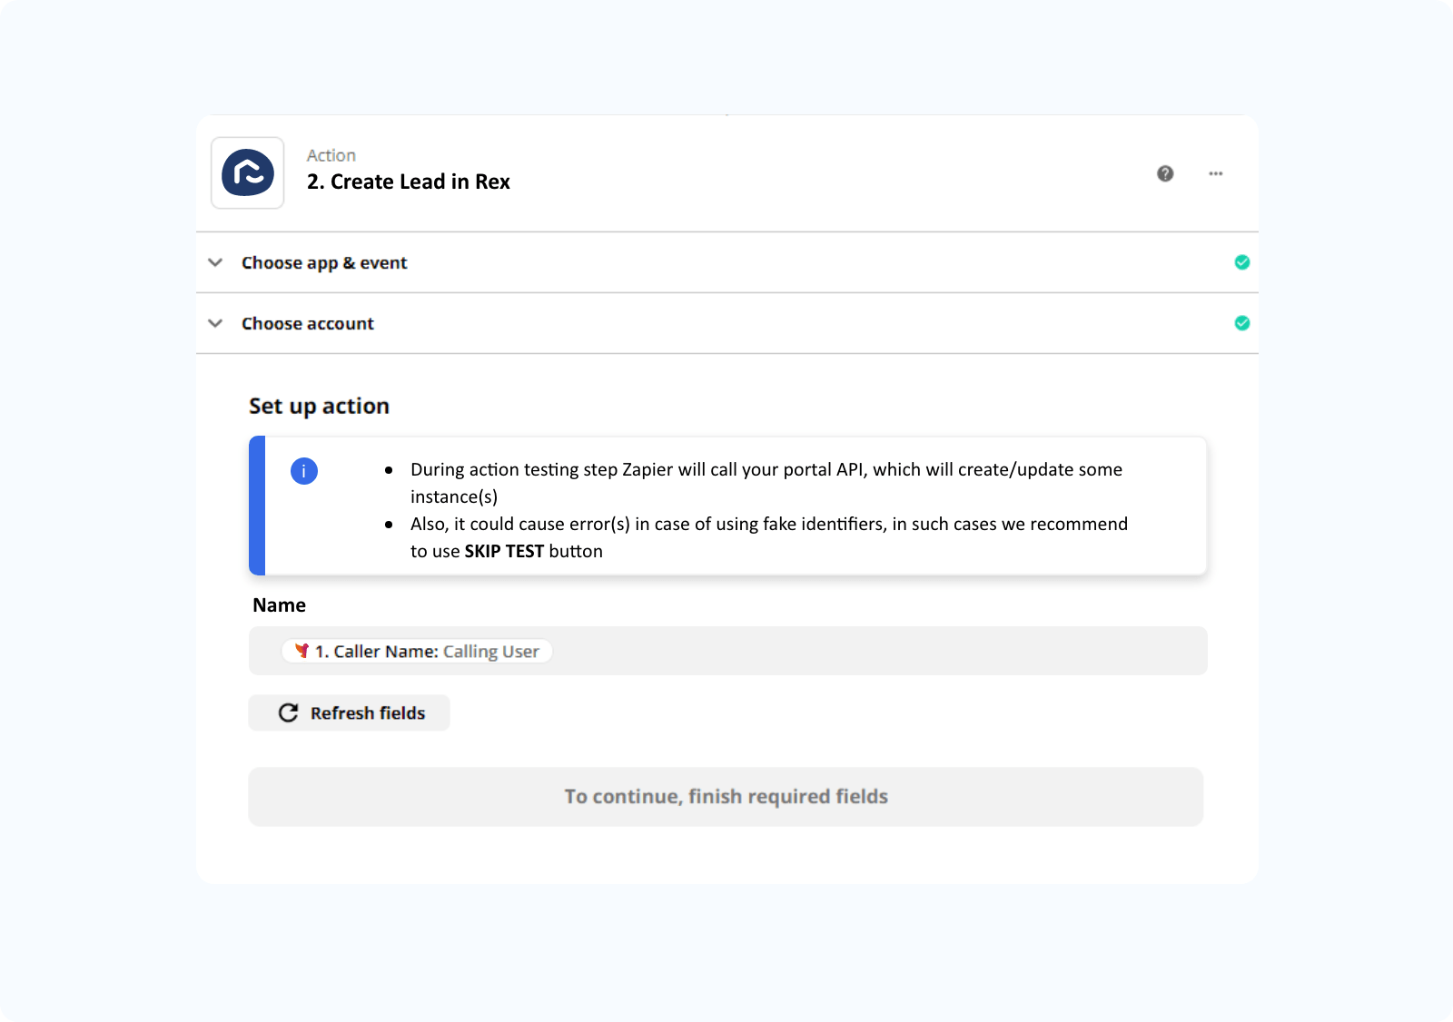Image resolution: width=1453 pixels, height=1022 pixels.
Task: Click the green checkmark on Choose app & event
Action: point(1242,262)
